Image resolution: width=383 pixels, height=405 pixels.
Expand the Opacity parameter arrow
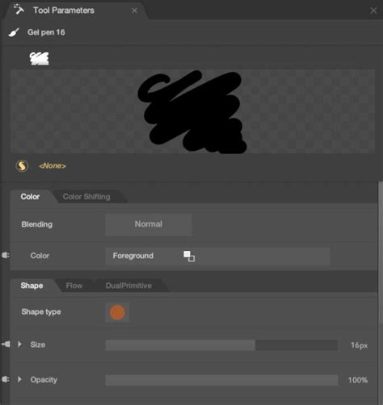click(x=19, y=379)
